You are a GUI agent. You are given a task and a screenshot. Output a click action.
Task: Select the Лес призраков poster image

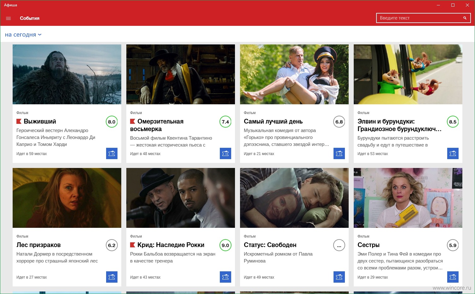67,198
